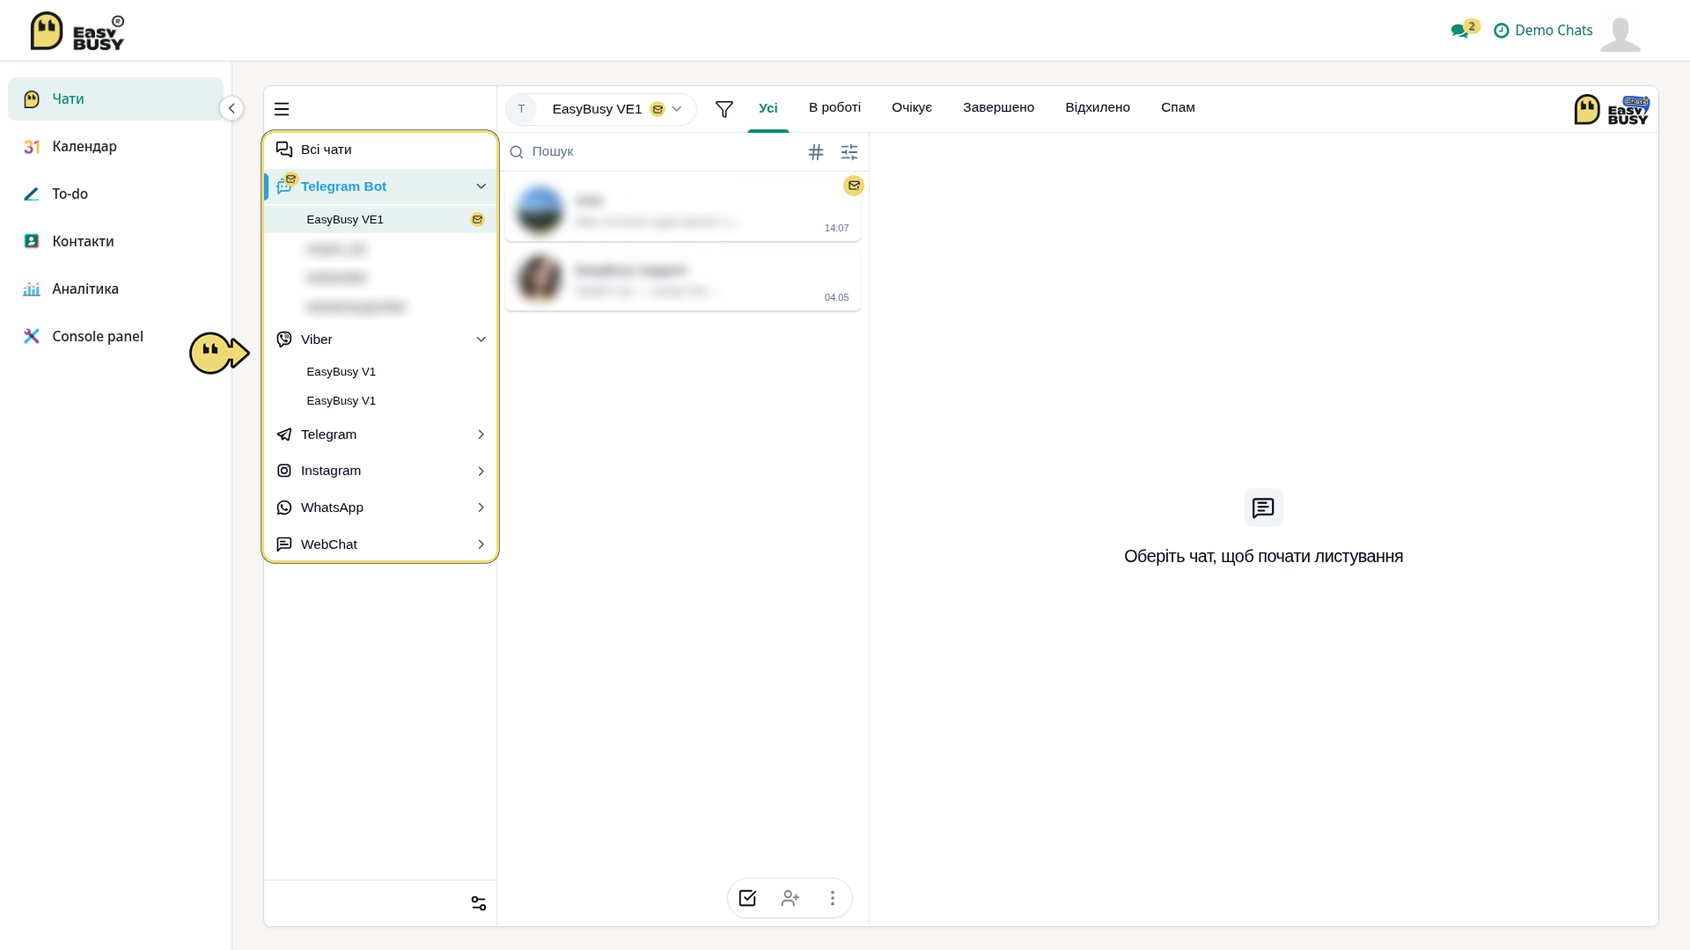Select EasyBusy VE1 under Telegram Bot
The image size is (1690, 950).
380,220
